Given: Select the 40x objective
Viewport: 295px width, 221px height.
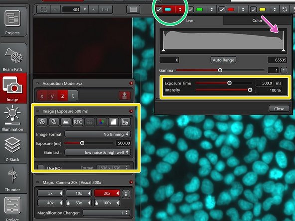Looking at the screenshot, I should click(50, 203).
